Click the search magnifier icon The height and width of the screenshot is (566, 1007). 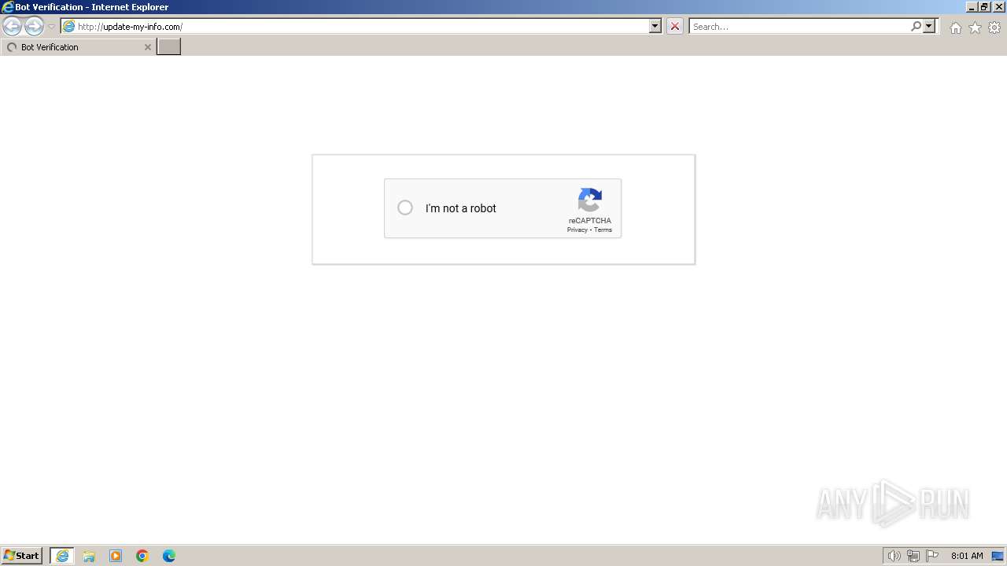pyautogui.click(x=916, y=26)
